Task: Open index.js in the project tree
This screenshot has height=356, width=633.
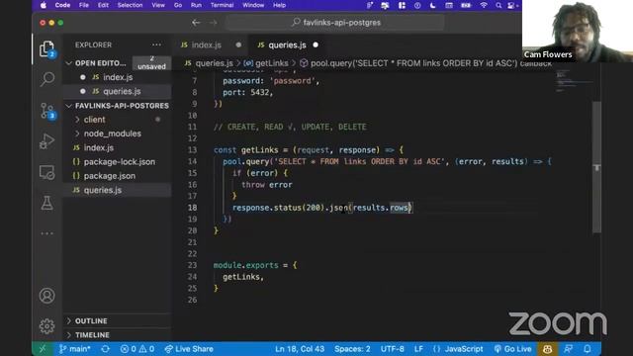Action: 117,147
